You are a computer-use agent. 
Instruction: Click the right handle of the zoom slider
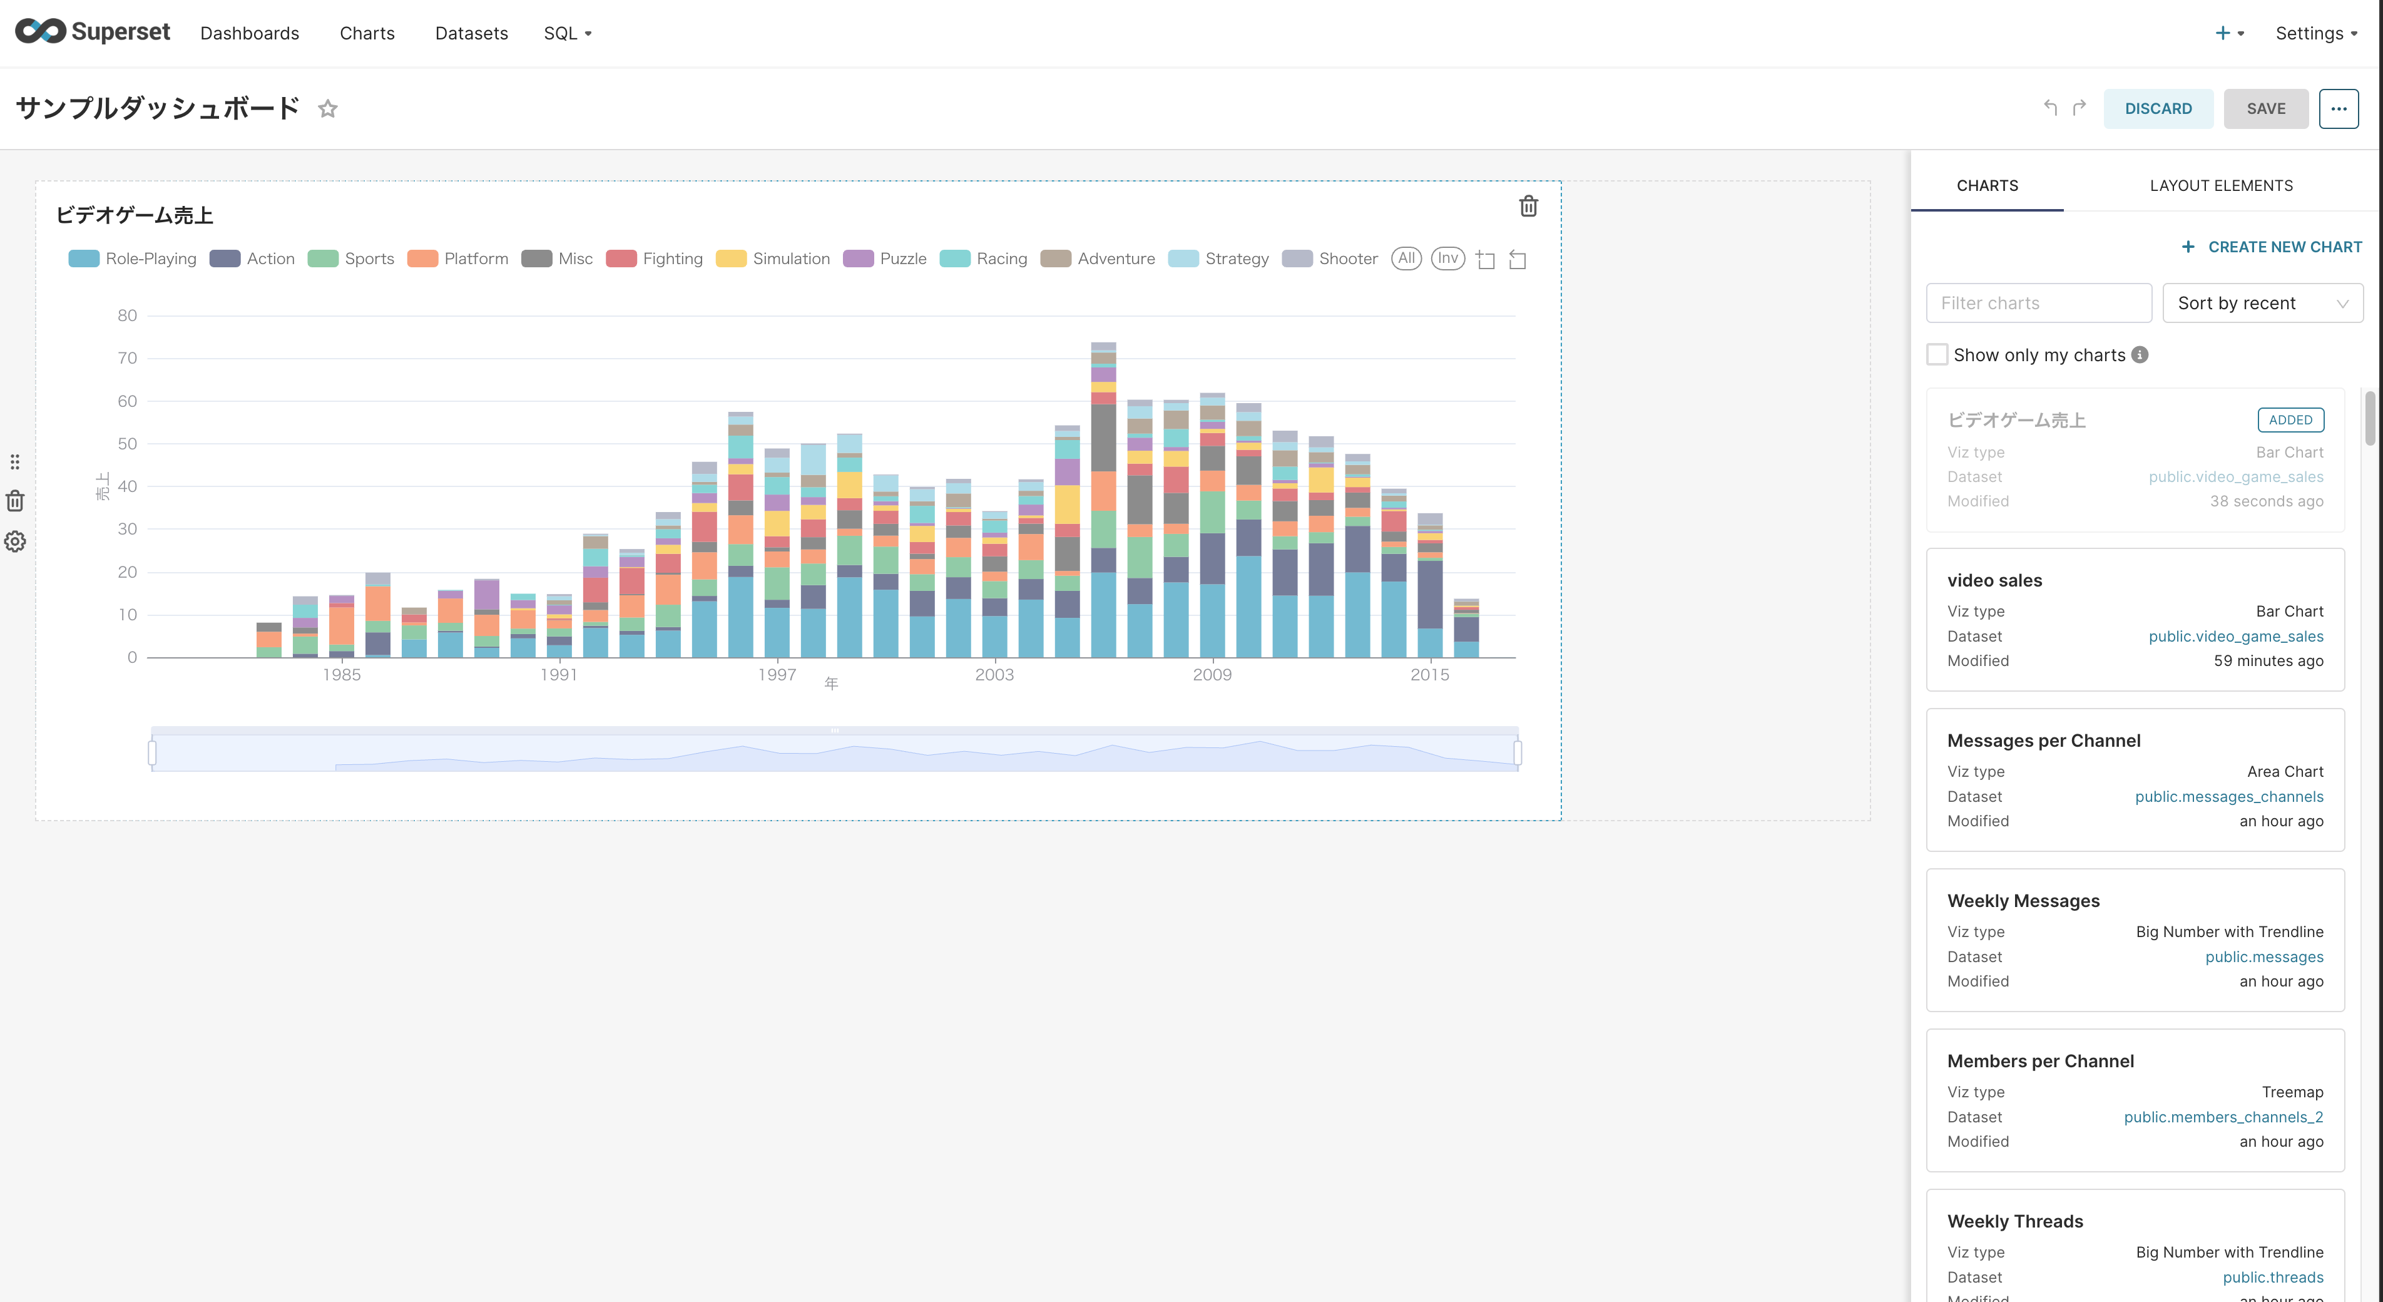pyautogui.click(x=1518, y=752)
